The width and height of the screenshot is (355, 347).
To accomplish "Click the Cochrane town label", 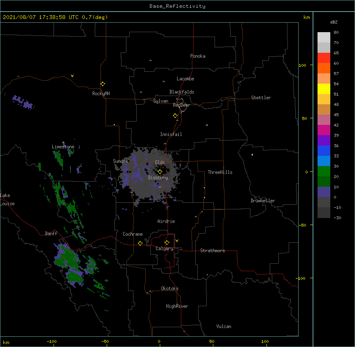I will (x=133, y=234).
